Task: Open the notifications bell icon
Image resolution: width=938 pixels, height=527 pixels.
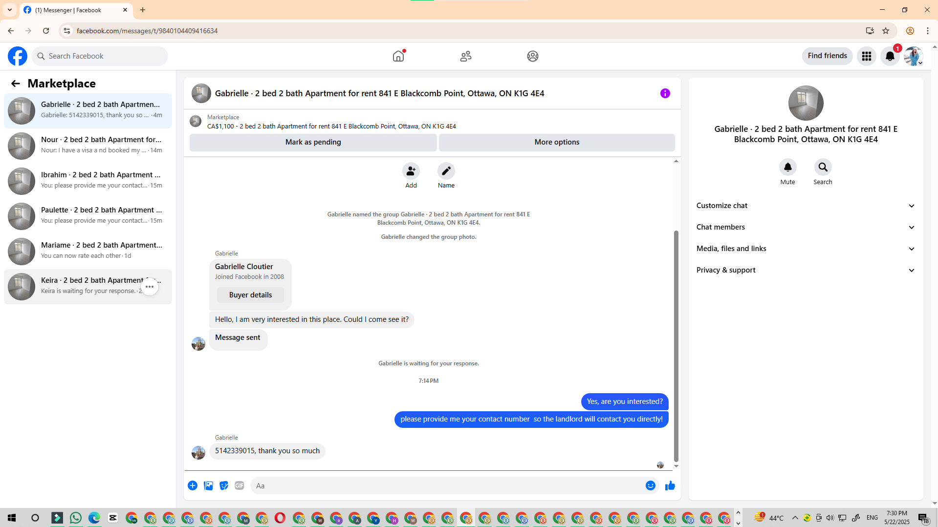Action: click(x=890, y=56)
